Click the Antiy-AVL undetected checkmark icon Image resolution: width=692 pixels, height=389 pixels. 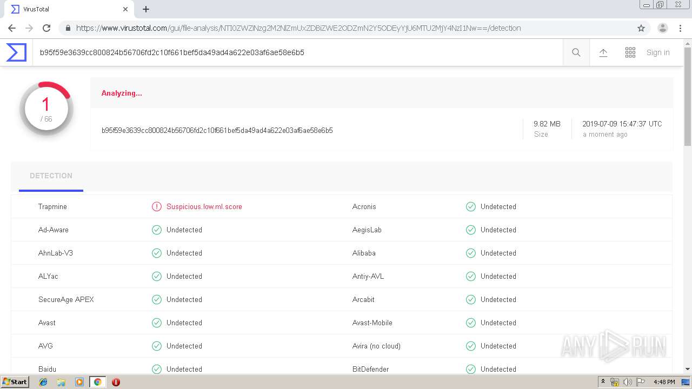pyautogui.click(x=471, y=276)
